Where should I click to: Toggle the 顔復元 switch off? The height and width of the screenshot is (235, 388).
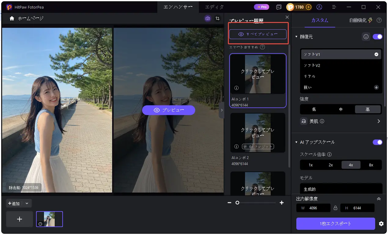(378, 37)
